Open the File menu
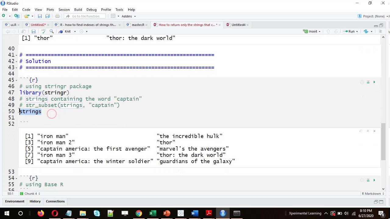 5,9
